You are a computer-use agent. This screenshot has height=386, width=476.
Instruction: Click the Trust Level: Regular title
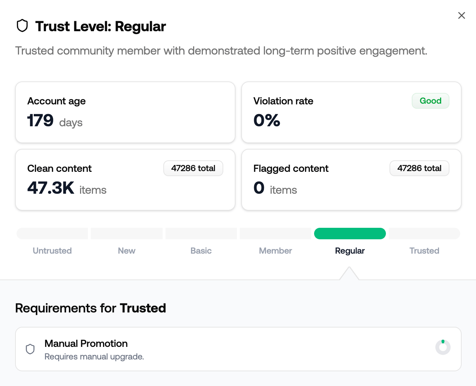click(101, 27)
